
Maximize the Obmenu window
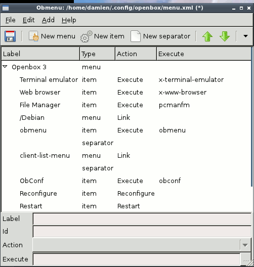(x=241, y=8)
